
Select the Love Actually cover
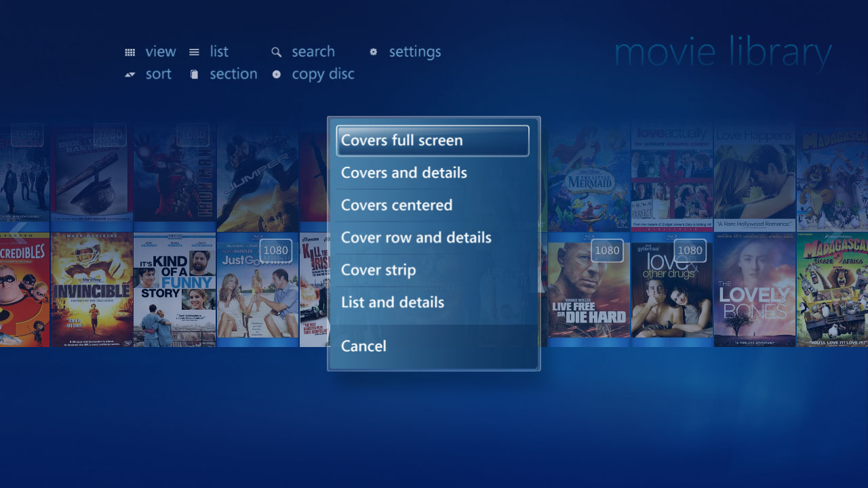pos(672,176)
